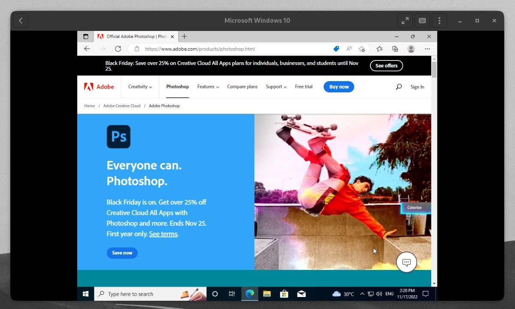Open the shopping price tag icon
This screenshot has height=309, width=515.
336,49
